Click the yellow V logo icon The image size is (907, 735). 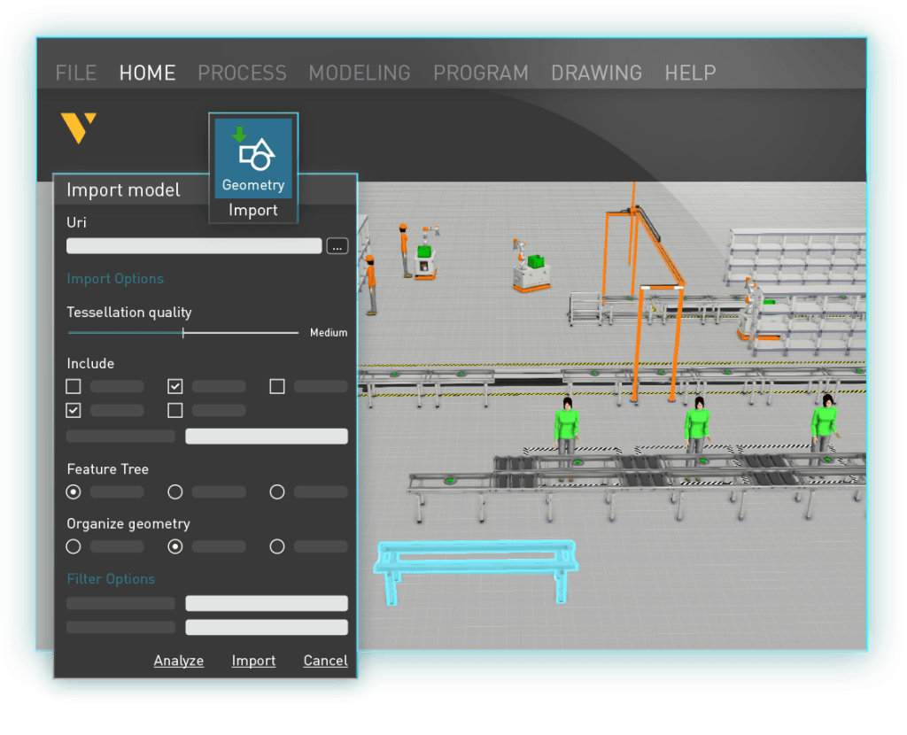[x=78, y=128]
